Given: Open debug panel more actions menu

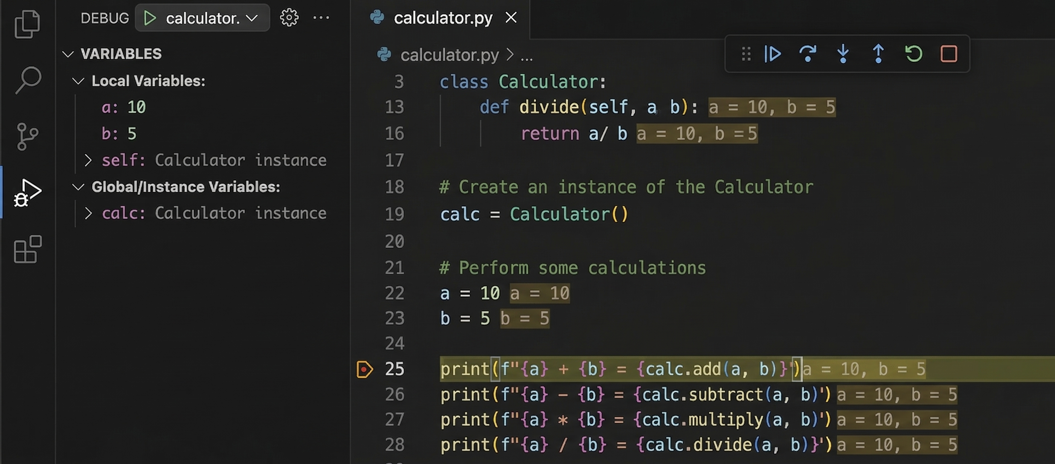Looking at the screenshot, I should point(321,18).
